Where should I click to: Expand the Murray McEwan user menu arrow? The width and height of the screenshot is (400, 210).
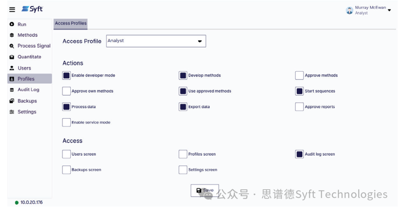(x=389, y=10)
